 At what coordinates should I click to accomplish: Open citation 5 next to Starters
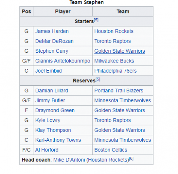point(96,20)
